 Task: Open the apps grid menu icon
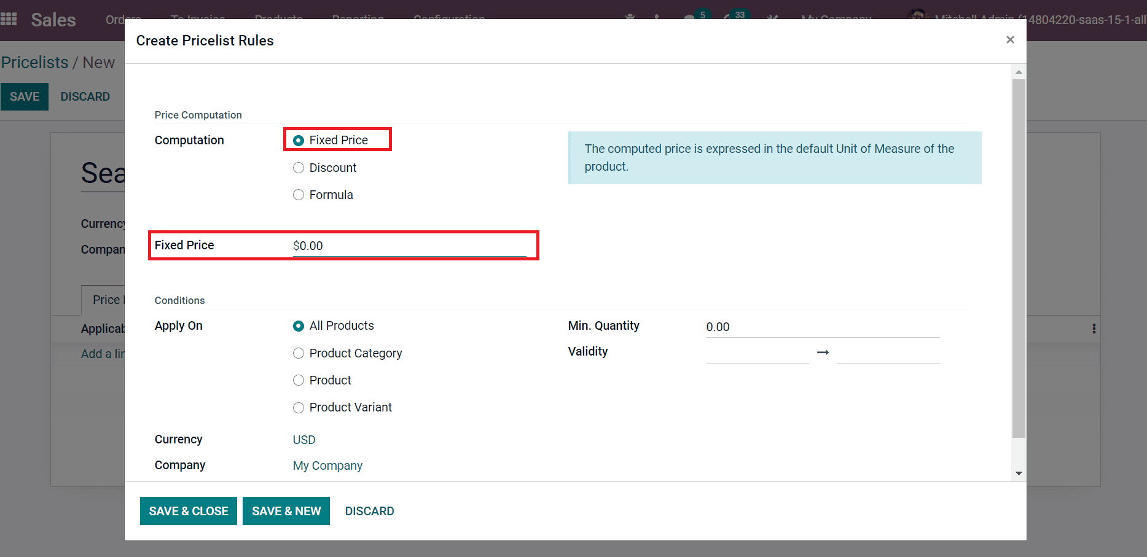click(9, 20)
